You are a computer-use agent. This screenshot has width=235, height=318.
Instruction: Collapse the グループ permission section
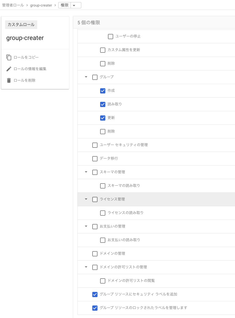(86, 77)
